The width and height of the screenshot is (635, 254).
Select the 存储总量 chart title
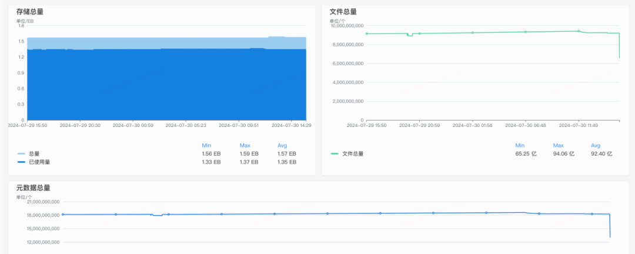pyautogui.click(x=29, y=12)
